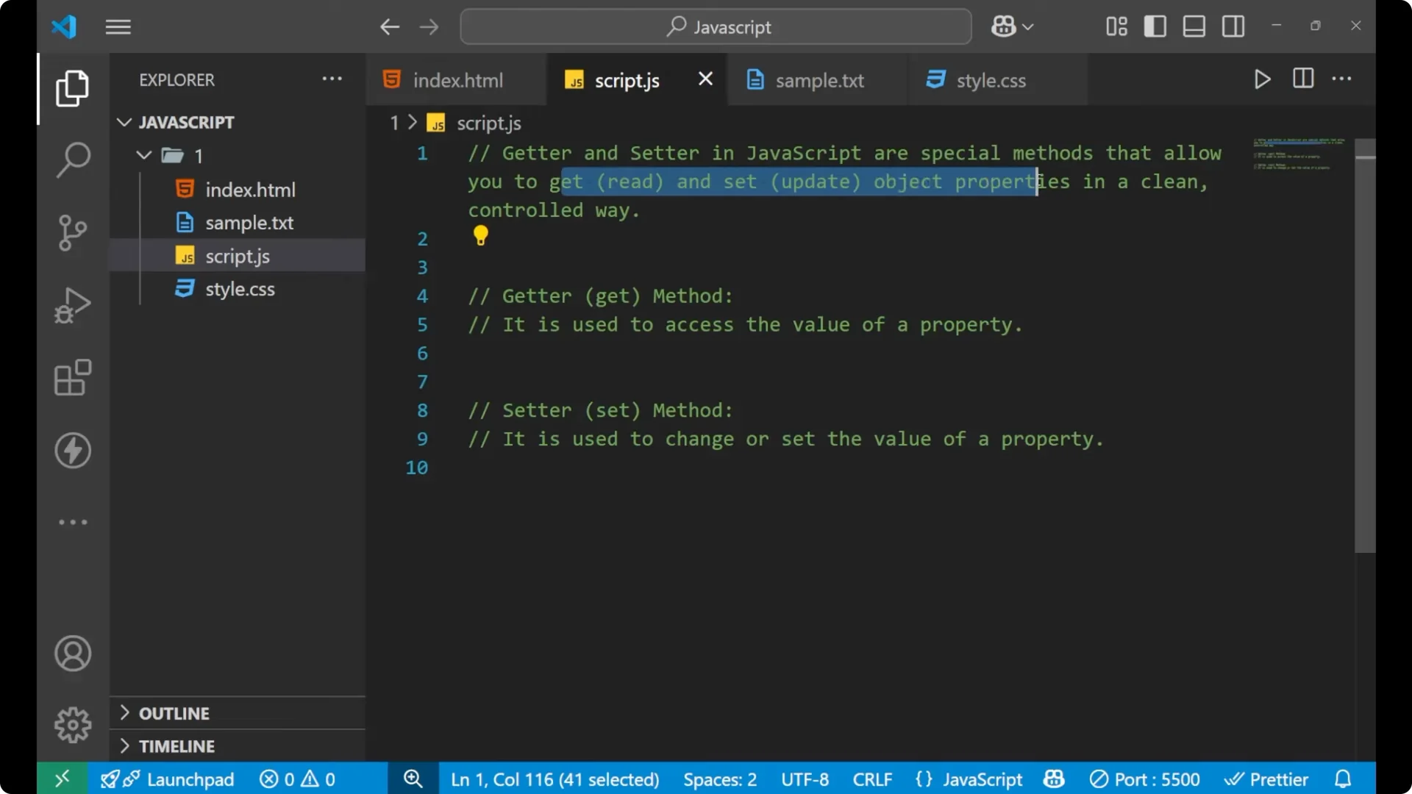Switch to the index.html tab
The width and height of the screenshot is (1412, 794).
[x=456, y=79]
